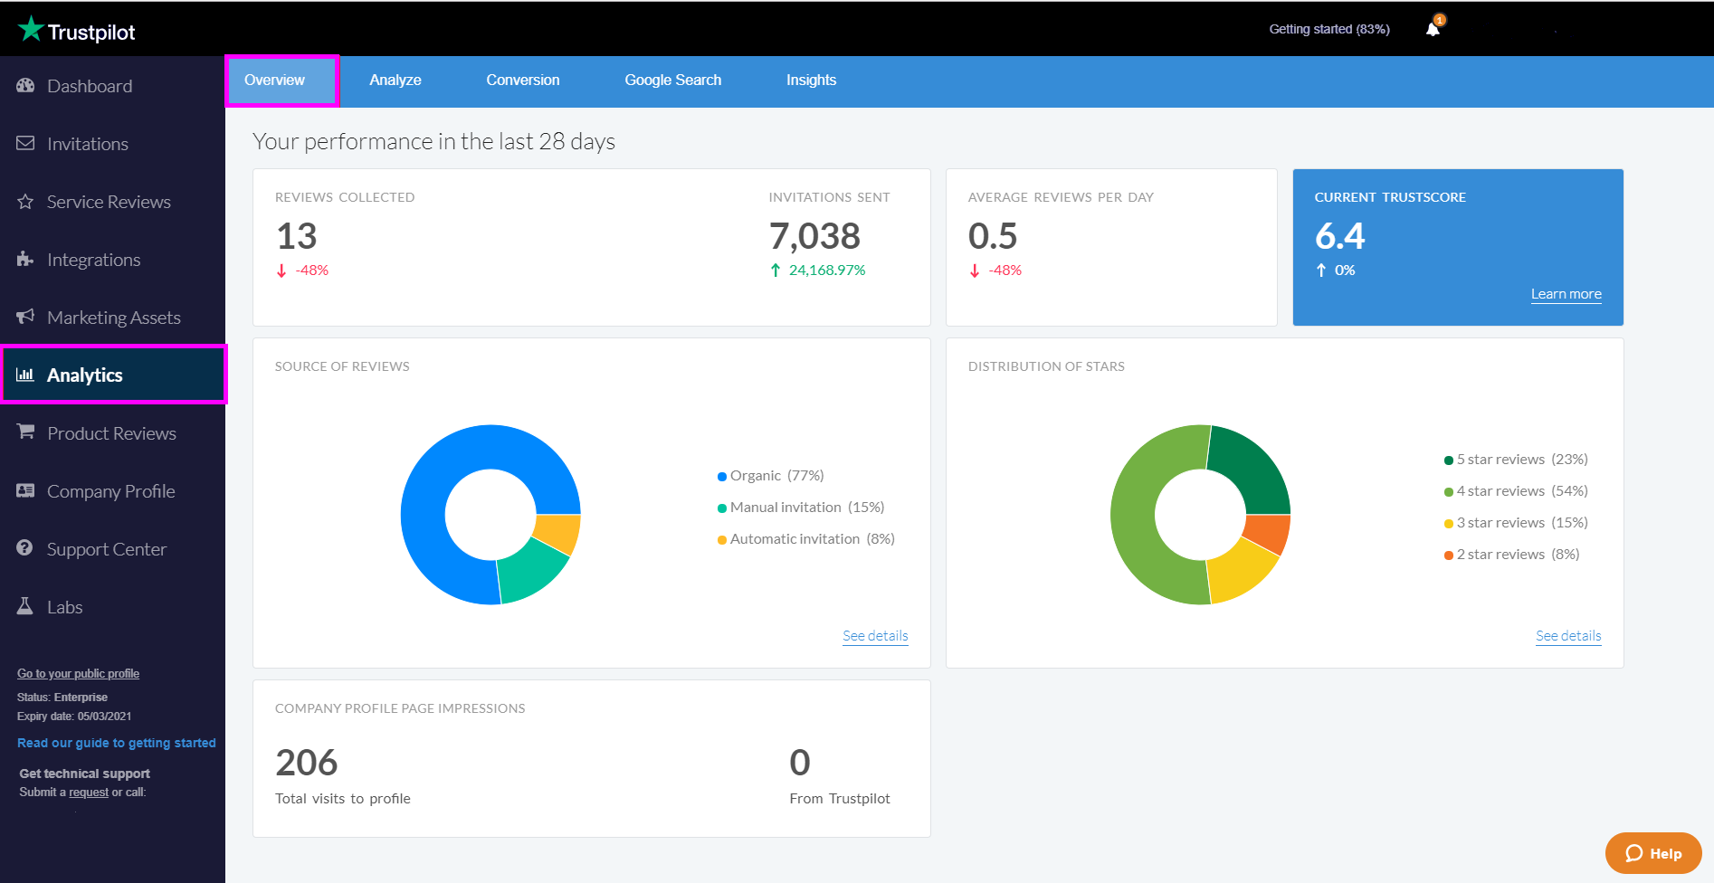Click the 3 star reviews (15%) legend
Viewport: 1714px width, 883px height.
pyautogui.click(x=1516, y=523)
